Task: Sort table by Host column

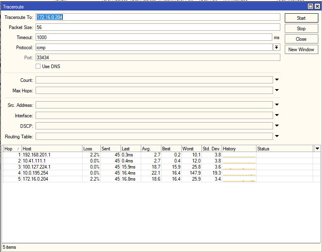Action: point(52,149)
